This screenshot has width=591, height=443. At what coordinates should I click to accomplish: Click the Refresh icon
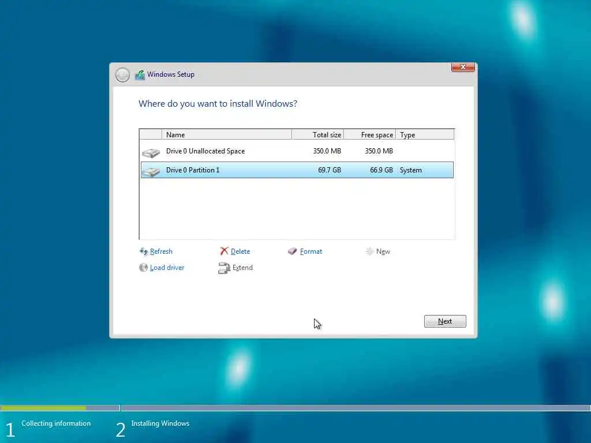(144, 251)
